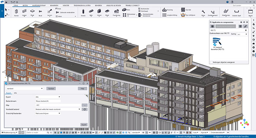This screenshot has height=138, width=256.
Task: Toggle the thumbnail grid view in Applicaties panel
Action: coord(212,26)
